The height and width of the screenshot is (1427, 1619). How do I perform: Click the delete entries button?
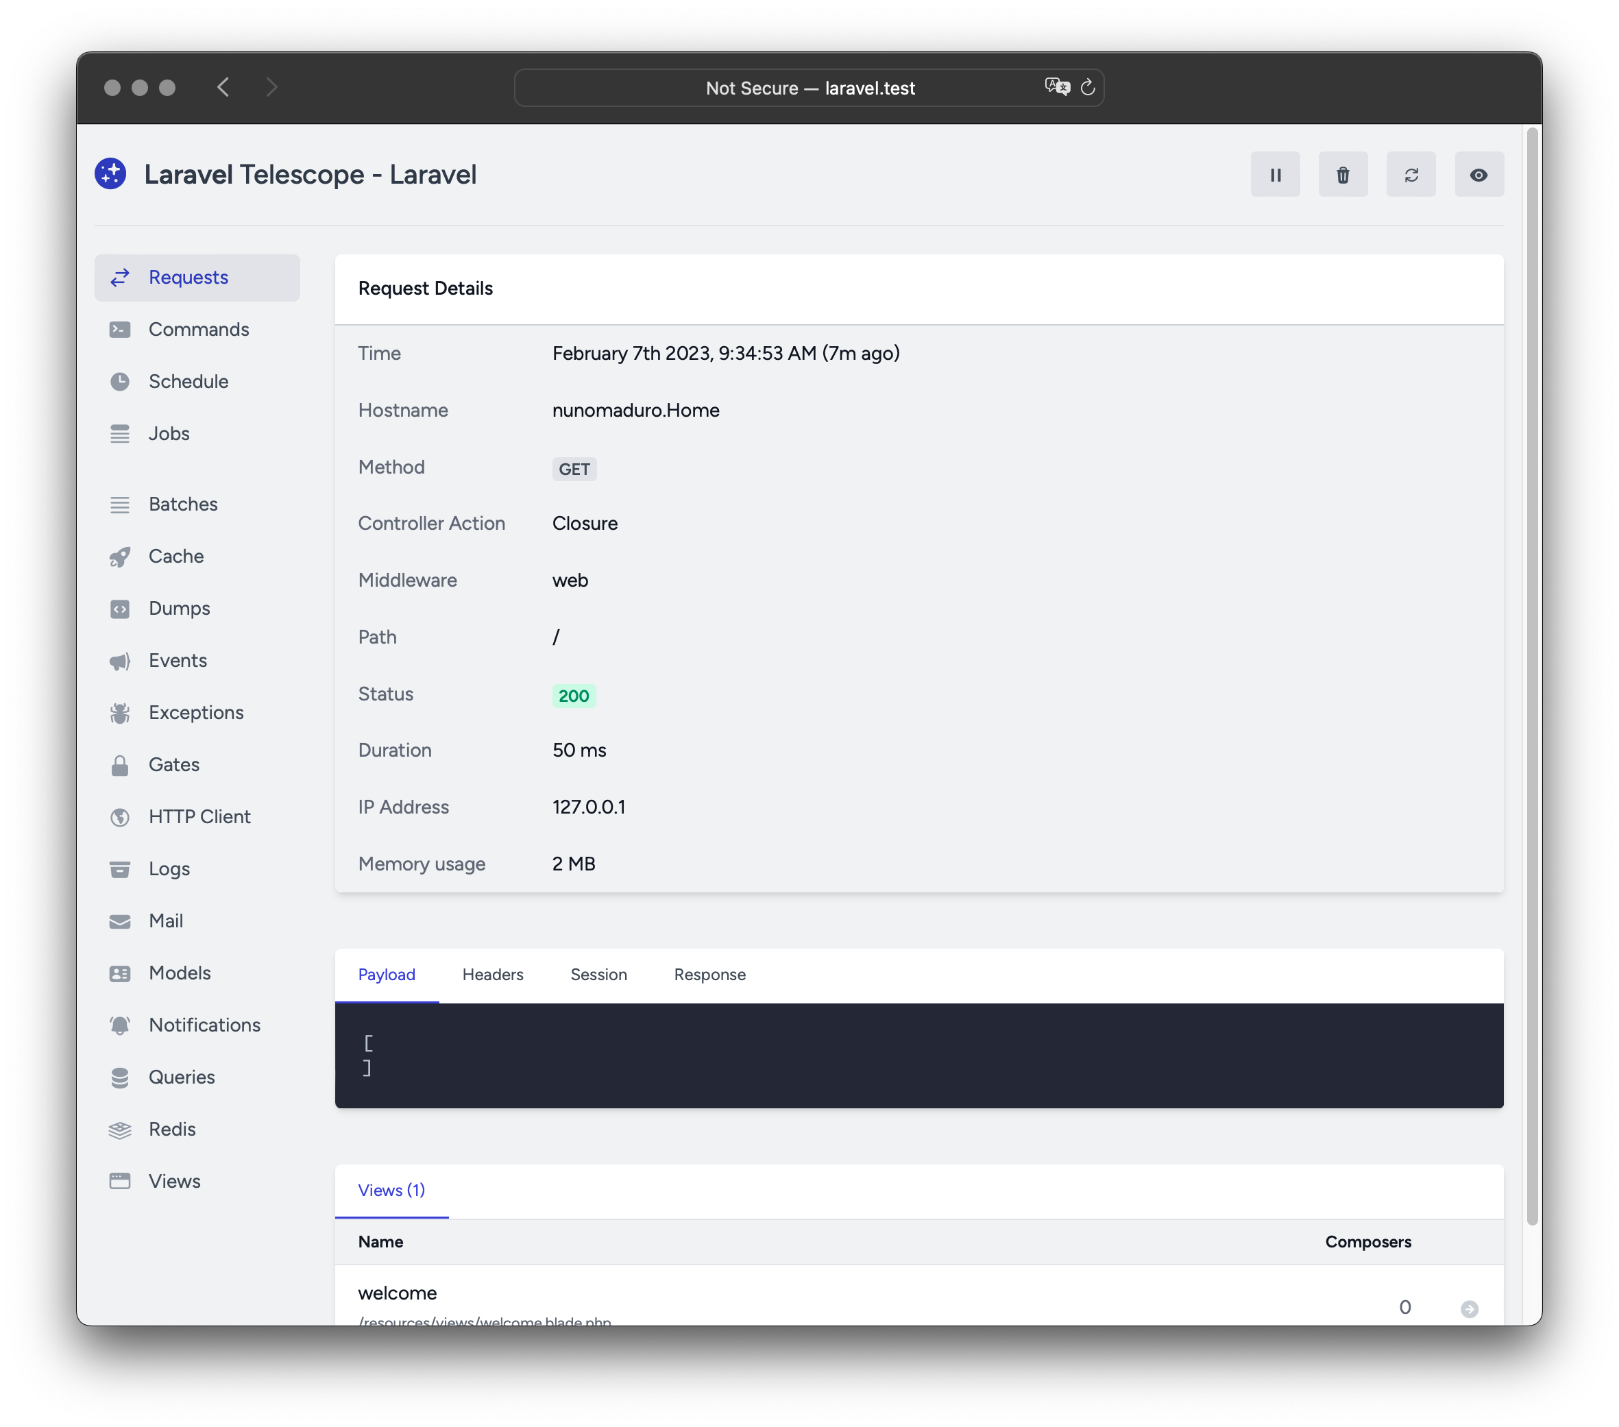pyautogui.click(x=1343, y=173)
